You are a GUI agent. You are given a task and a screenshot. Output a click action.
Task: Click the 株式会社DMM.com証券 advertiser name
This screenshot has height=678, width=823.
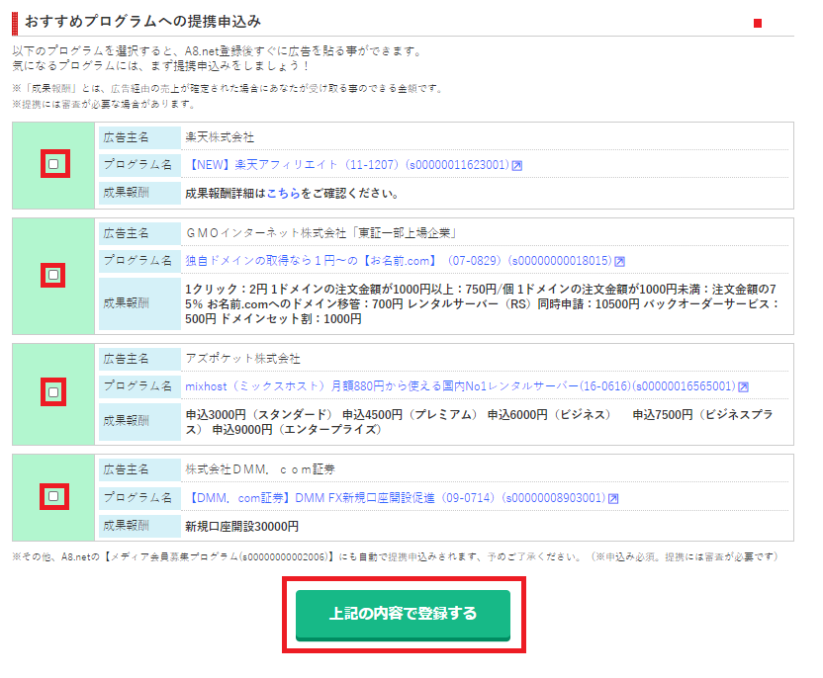coord(260,469)
